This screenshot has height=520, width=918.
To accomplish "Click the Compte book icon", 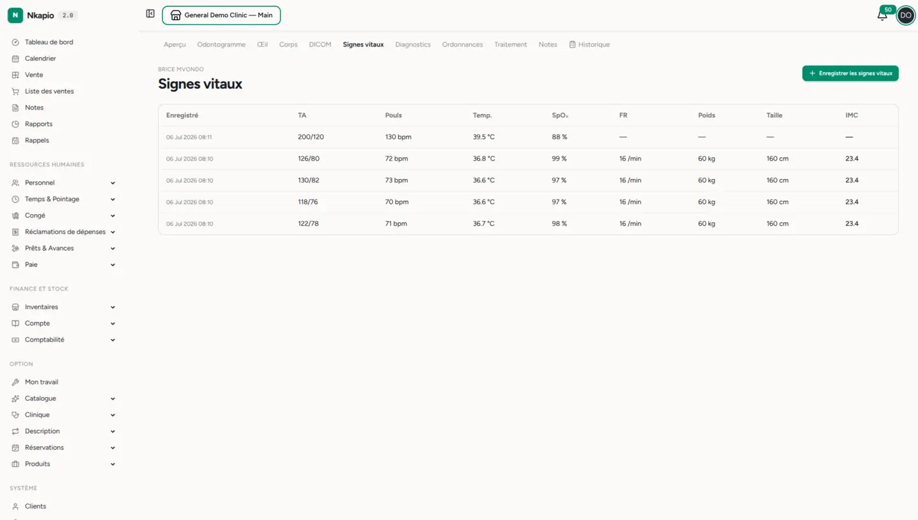I will click(x=15, y=324).
